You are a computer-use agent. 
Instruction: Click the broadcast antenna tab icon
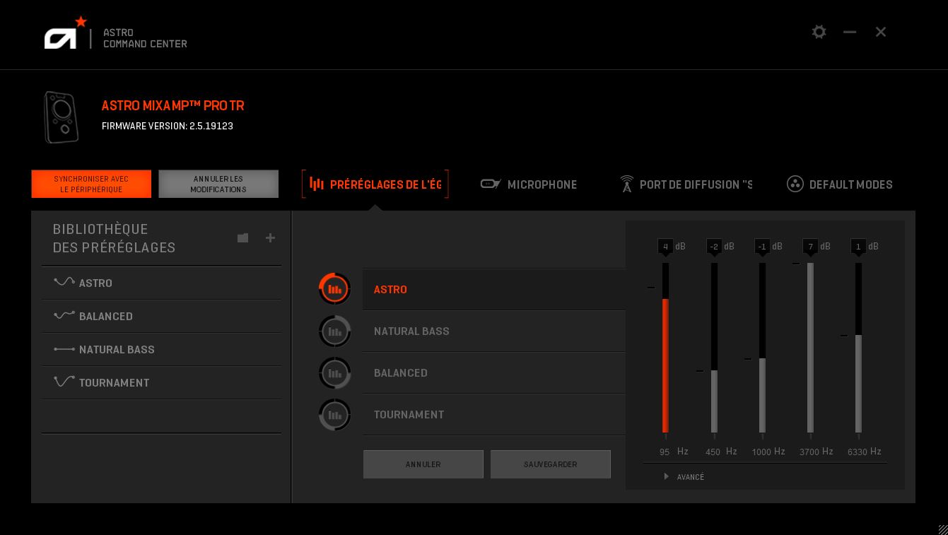coord(626,184)
